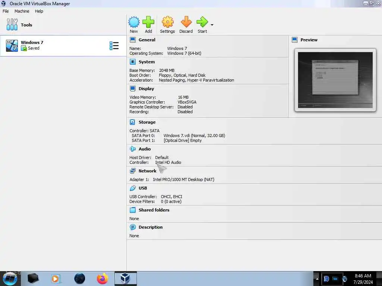Open the Start button dropdown arrow
The height and width of the screenshot is (286, 382).
pos(212,25)
